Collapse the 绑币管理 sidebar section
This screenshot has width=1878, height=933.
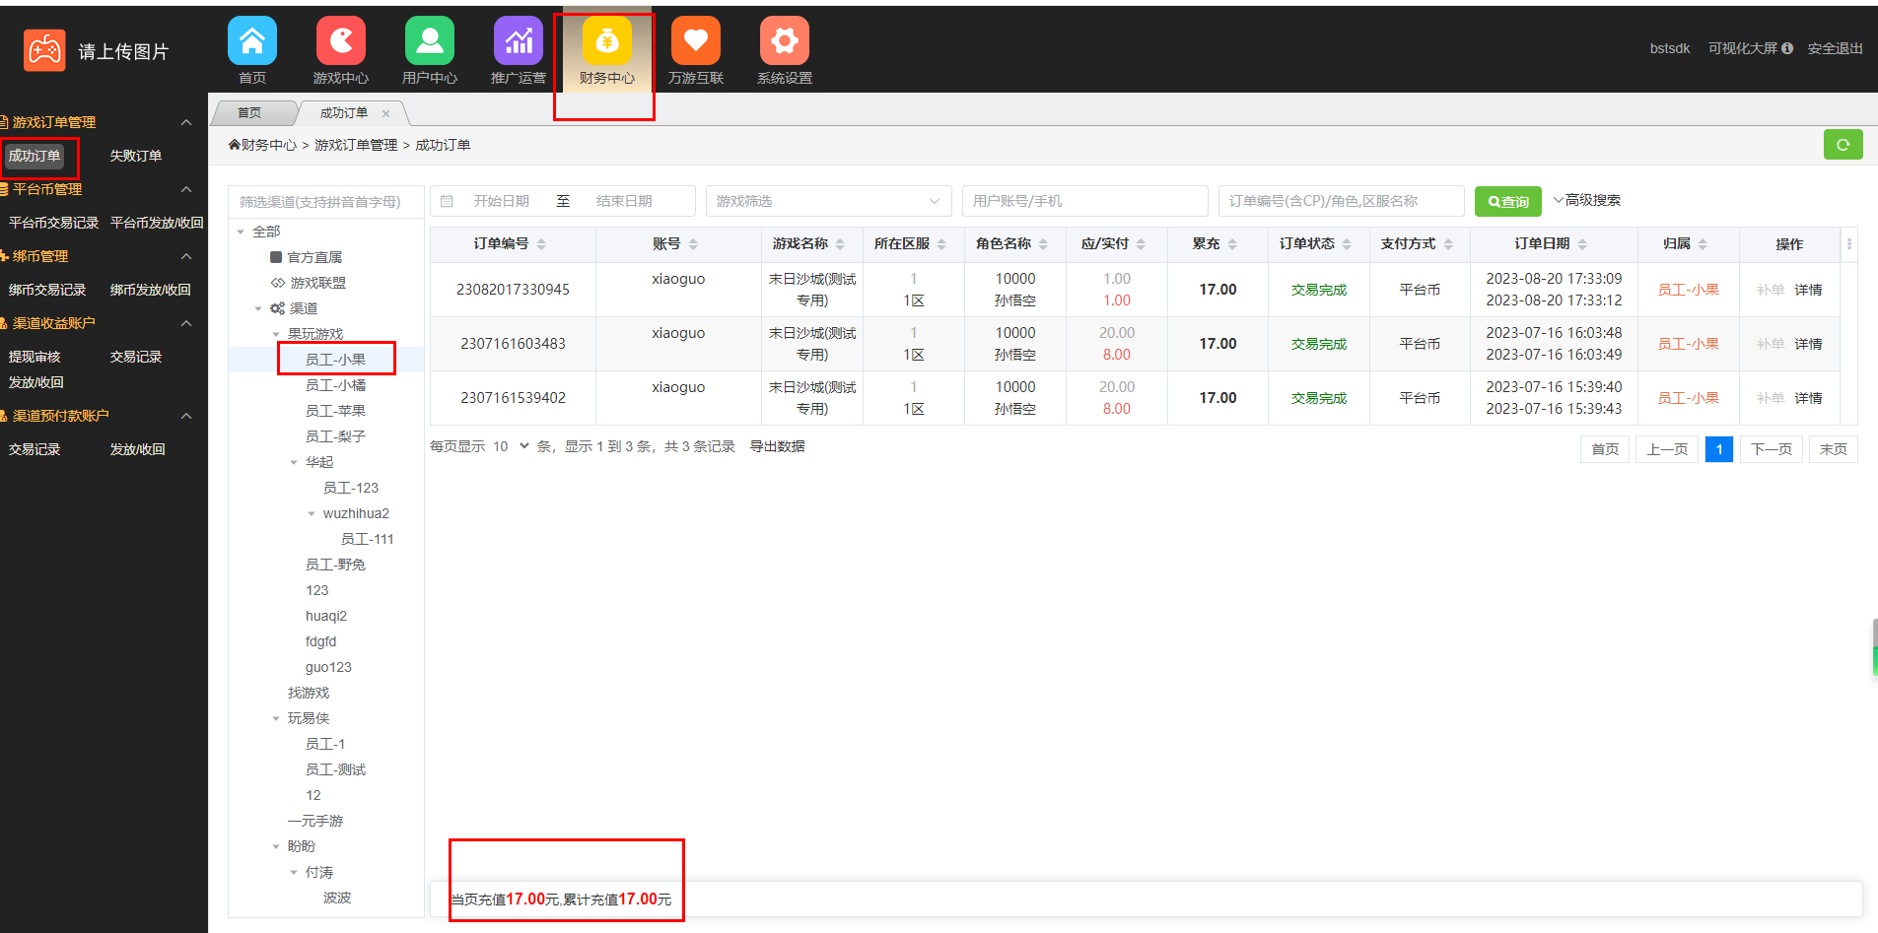click(x=186, y=256)
